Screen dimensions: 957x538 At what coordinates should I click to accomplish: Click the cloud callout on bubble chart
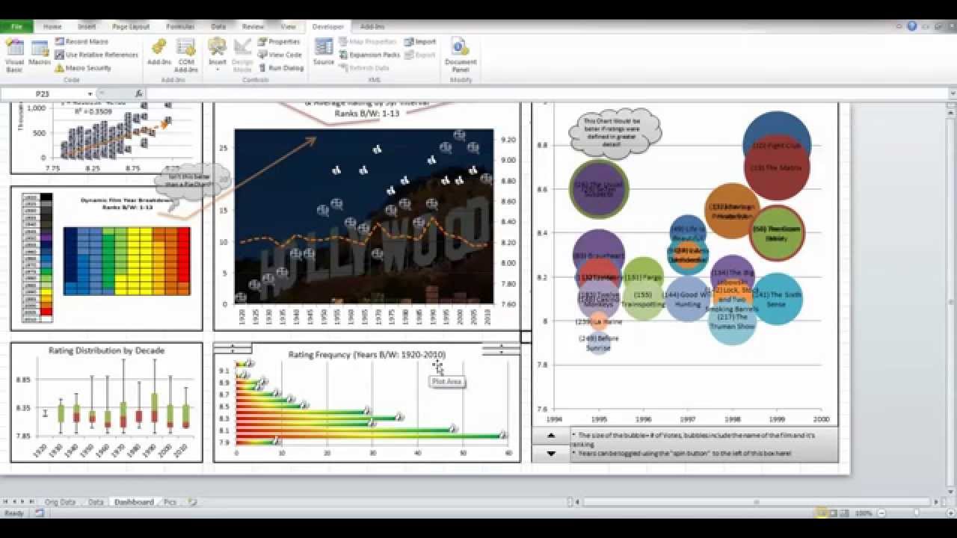pyautogui.click(x=615, y=132)
